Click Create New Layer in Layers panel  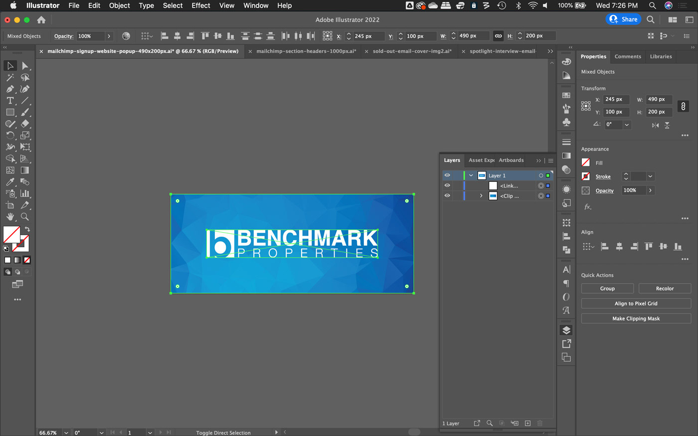pos(527,423)
